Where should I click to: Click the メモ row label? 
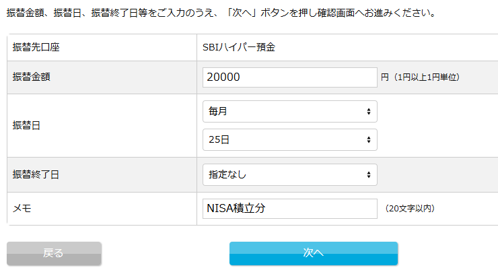22,209
